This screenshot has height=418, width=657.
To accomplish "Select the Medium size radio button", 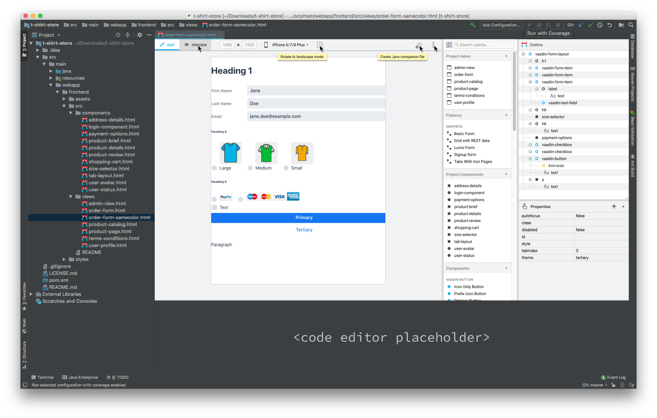I will (250, 168).
